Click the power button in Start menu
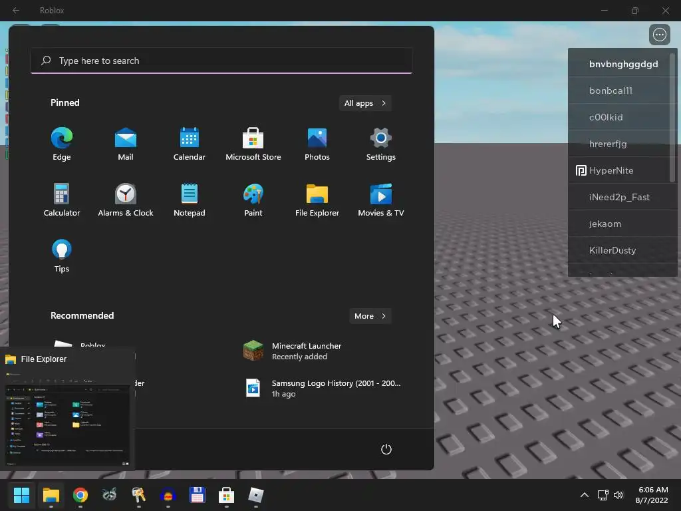The height and width of the screenshot is (511, 681). click(386, 449)
